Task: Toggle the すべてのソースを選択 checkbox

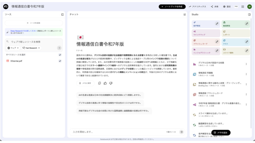Action: [x=60, y=55]
